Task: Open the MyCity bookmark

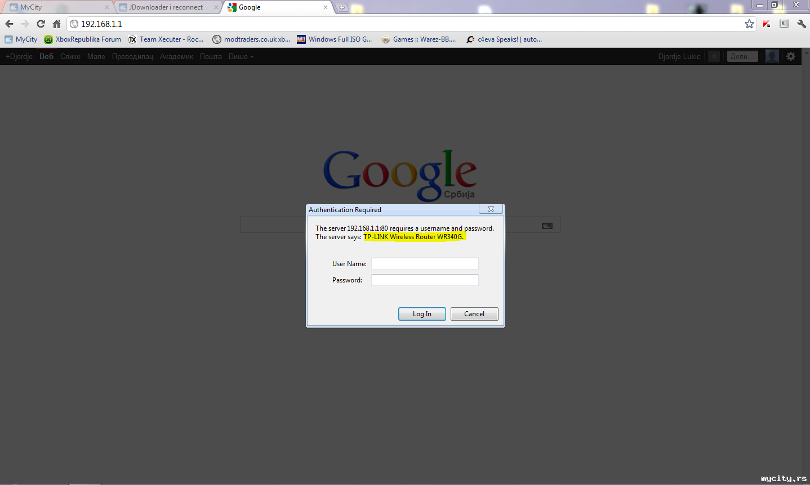Action: click(21, 39)
